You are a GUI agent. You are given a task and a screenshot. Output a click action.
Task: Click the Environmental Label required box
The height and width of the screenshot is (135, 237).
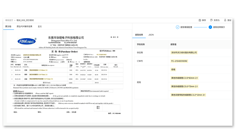click(x=96, y=91)
